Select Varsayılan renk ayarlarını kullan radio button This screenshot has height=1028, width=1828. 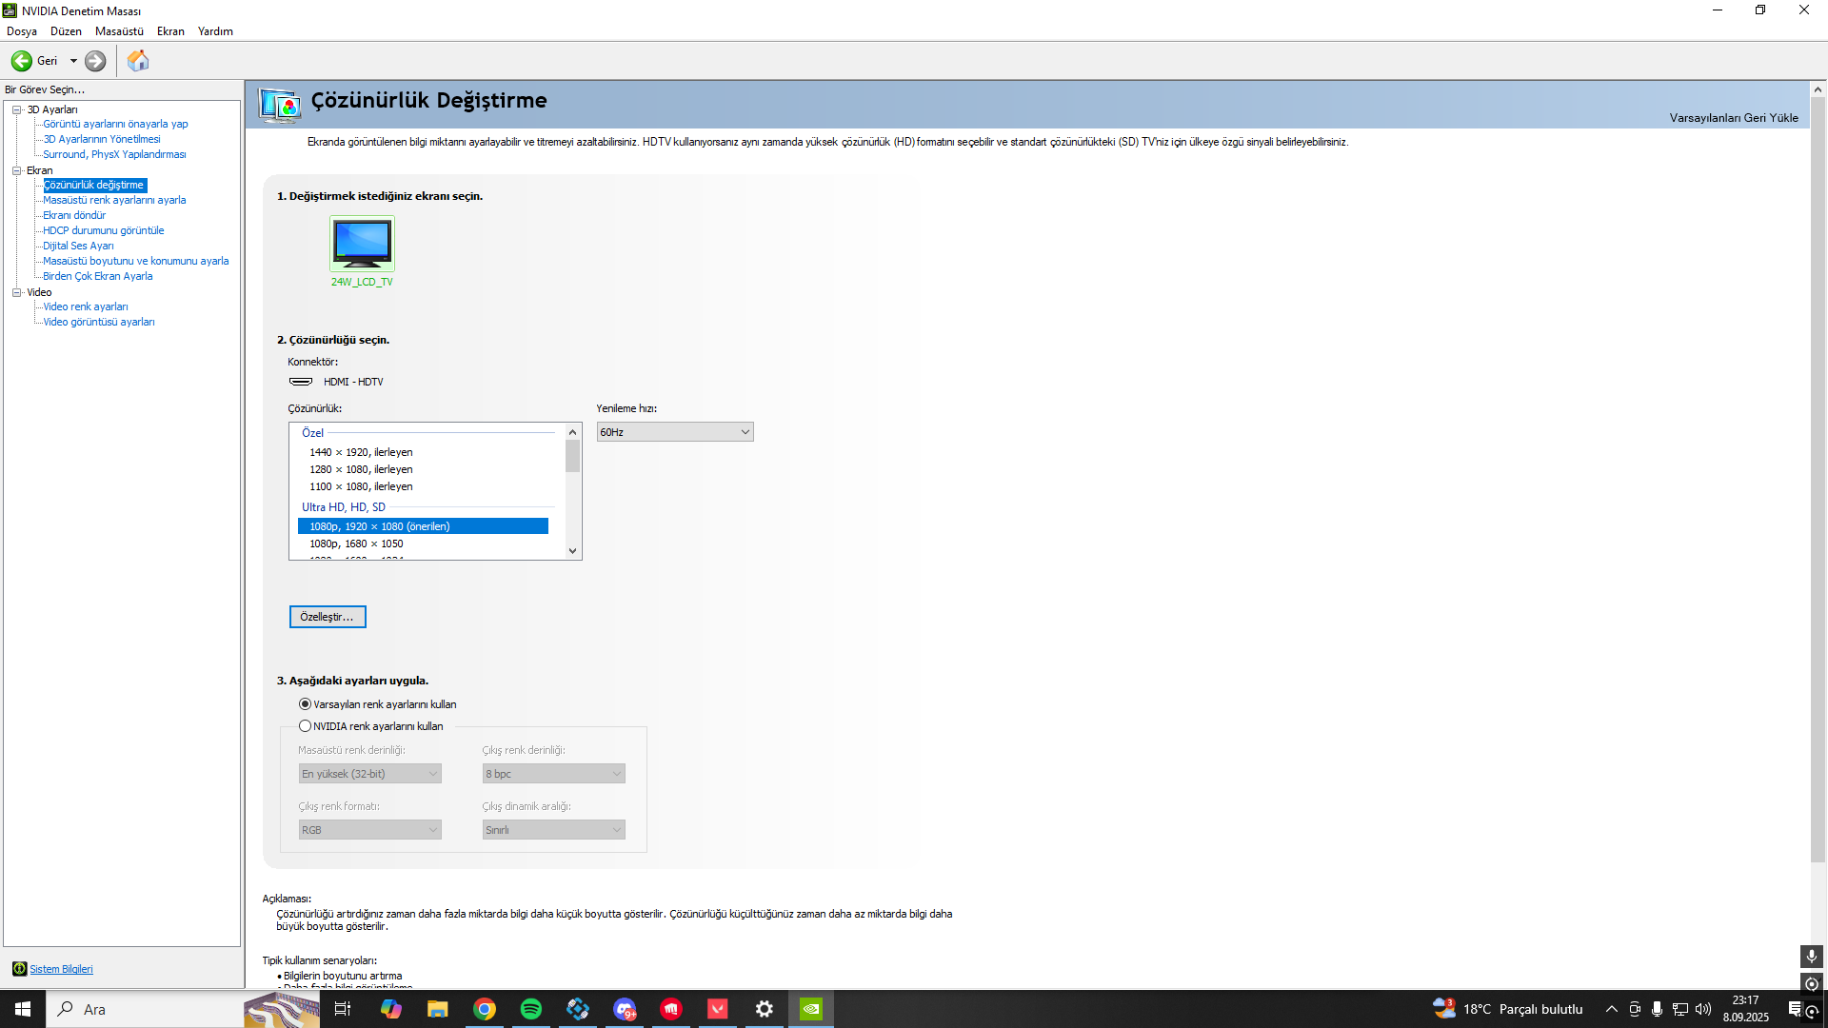click(x=305, y=704)
